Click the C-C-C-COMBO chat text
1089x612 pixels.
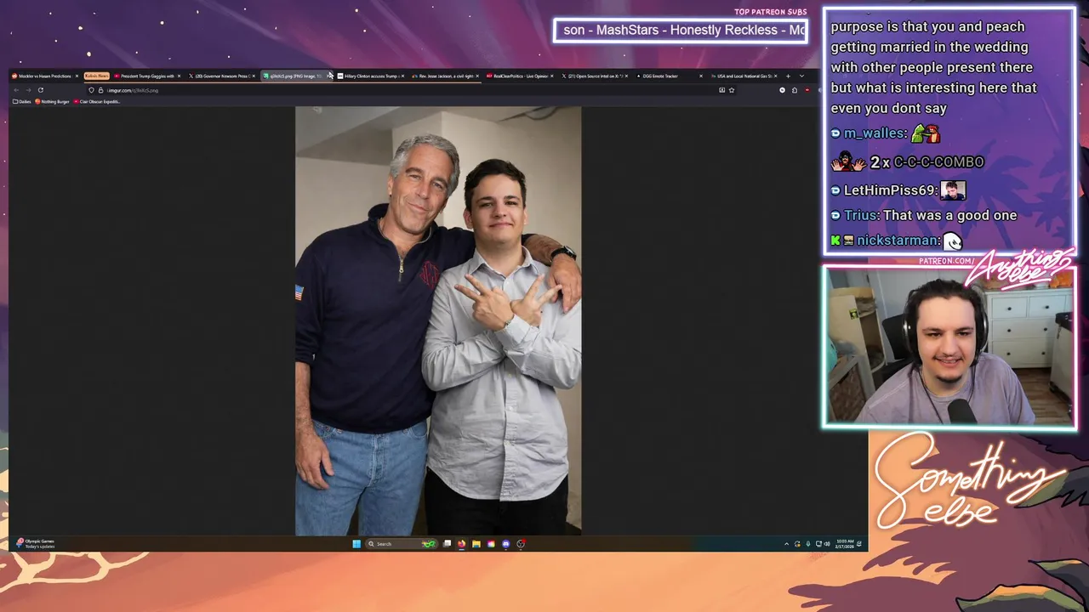[x=938, y=161]
